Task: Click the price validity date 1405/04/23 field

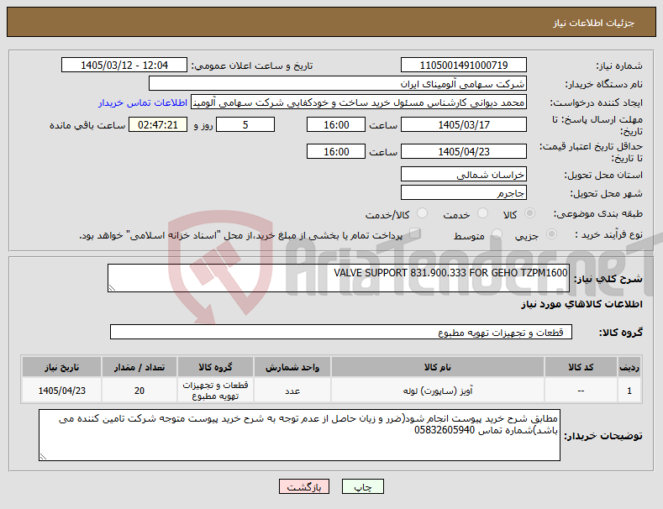Action: pos(463,151)
